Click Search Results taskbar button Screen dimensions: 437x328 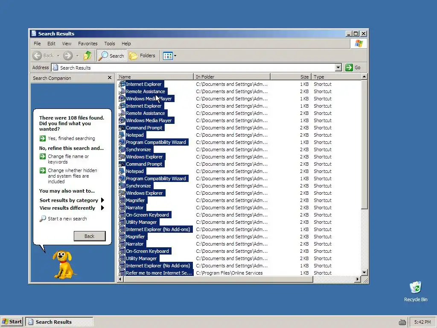(59, 322)
